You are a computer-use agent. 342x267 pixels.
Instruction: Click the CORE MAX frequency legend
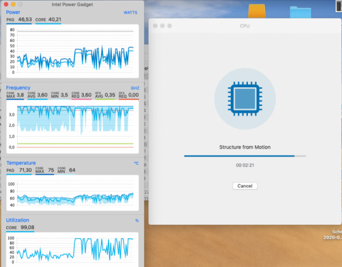pos(15,95)
